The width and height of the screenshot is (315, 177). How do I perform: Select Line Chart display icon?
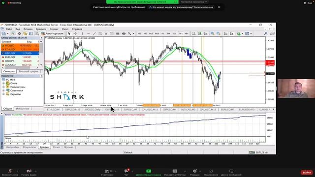pyautogui.click(x=206, y=33)
